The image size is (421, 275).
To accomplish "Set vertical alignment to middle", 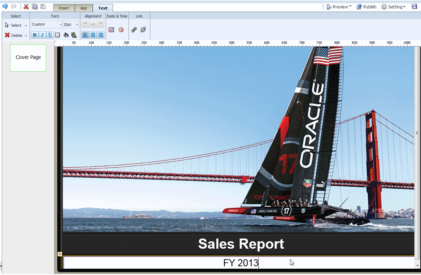I will coord(93,24).
